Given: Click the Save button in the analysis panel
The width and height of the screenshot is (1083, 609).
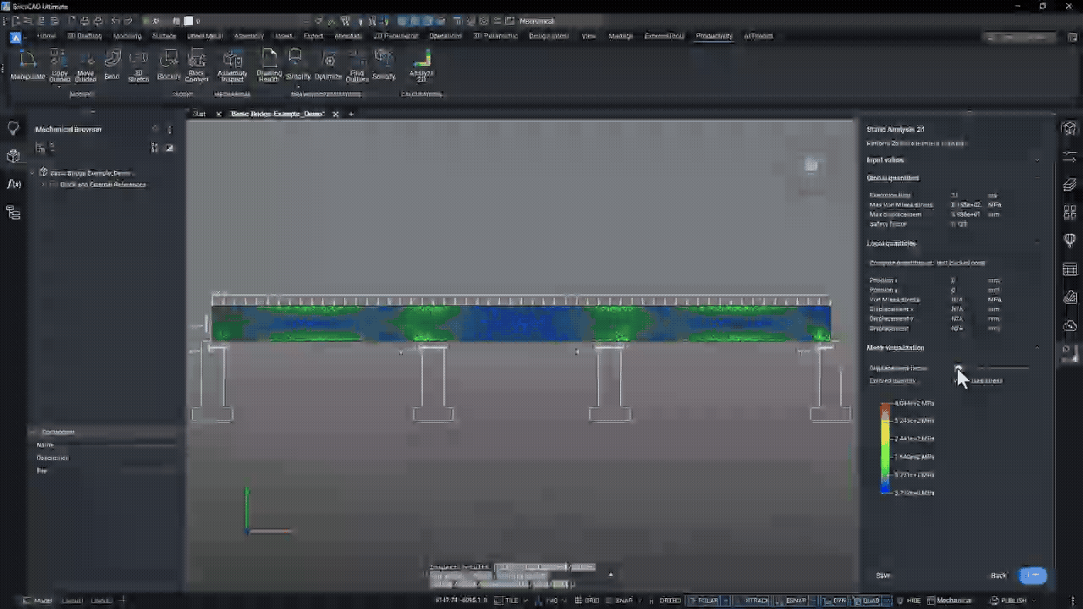Looking at the screenshot, I should point(882,574).
